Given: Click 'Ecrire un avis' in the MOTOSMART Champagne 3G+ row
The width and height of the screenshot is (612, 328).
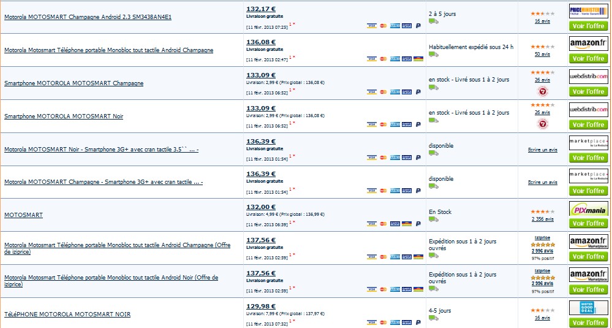Looking at the screenshot, I should pos(543,183).
